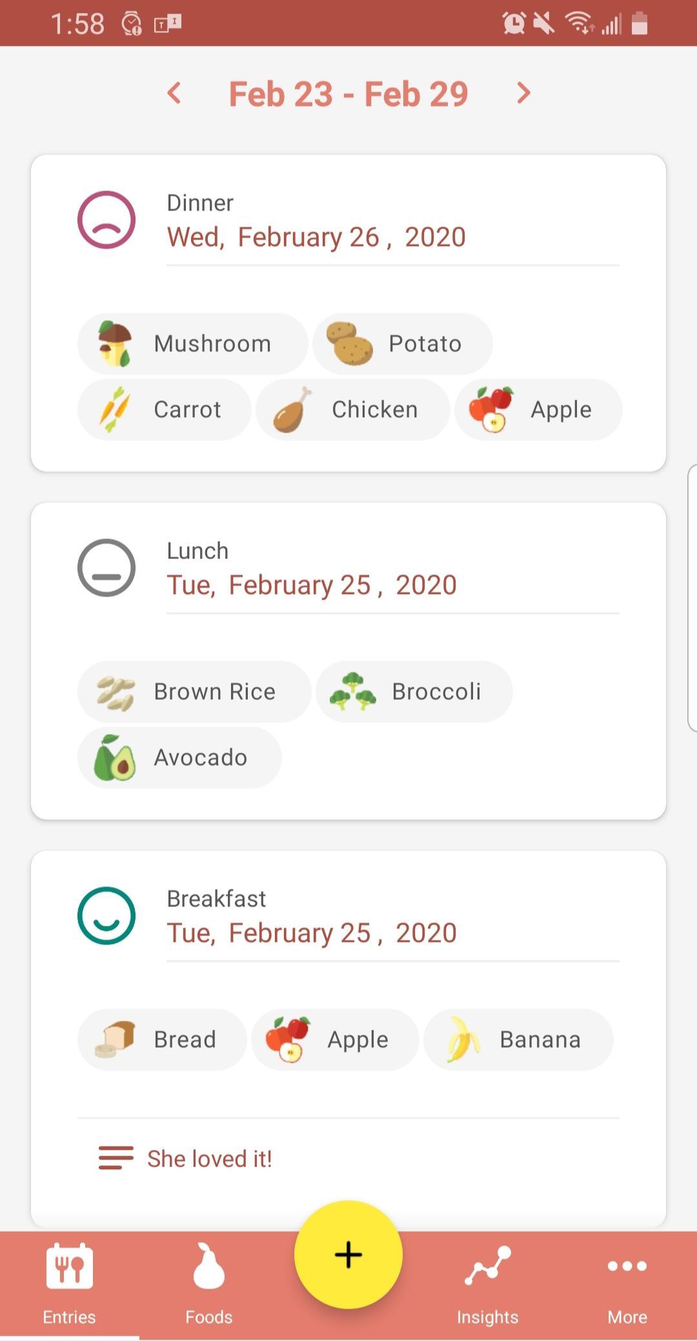Image resolution: width=697 pixels, height=1341 pixels.
Task: Tap the sad face on Dinner entry
Action: pos(106,220)
